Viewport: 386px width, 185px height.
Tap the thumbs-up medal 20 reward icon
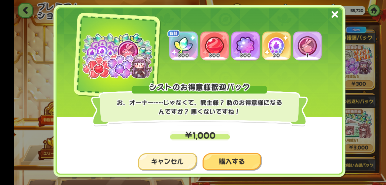click(x=276, y=46)
